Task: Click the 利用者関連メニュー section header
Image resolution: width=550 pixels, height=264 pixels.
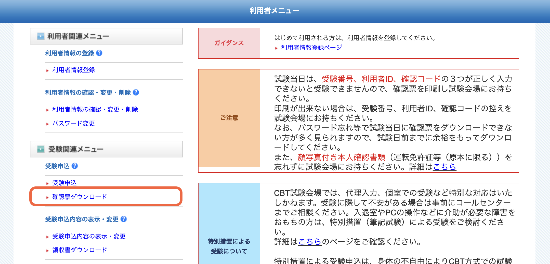Action: (x=106, y=36)
